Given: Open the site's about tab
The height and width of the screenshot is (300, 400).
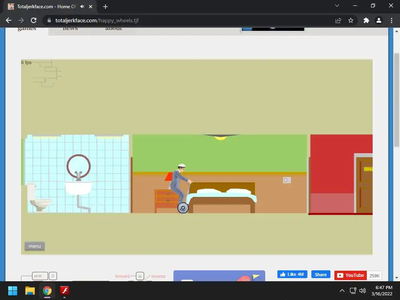Looking at the screenshot, I should point(114,29).
